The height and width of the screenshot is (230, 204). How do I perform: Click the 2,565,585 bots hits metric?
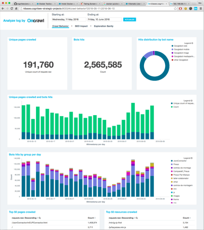[x=103, y=65]
